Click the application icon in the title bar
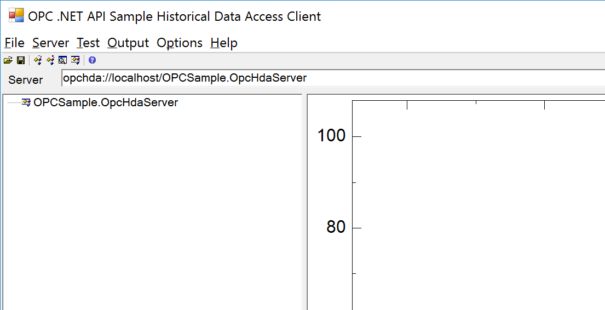The width and height of the screenshot is (605, 310). coord(16,16)
